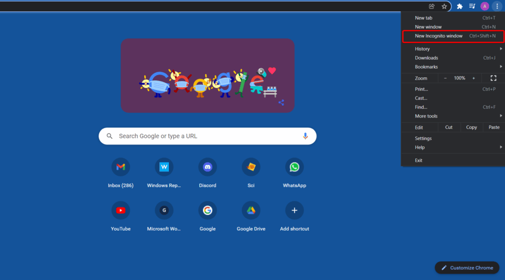Image resolution: width=505 pixels, height=280 pixels.
Task: Open the WhatsApp shortcut tile
Action: 295,173
